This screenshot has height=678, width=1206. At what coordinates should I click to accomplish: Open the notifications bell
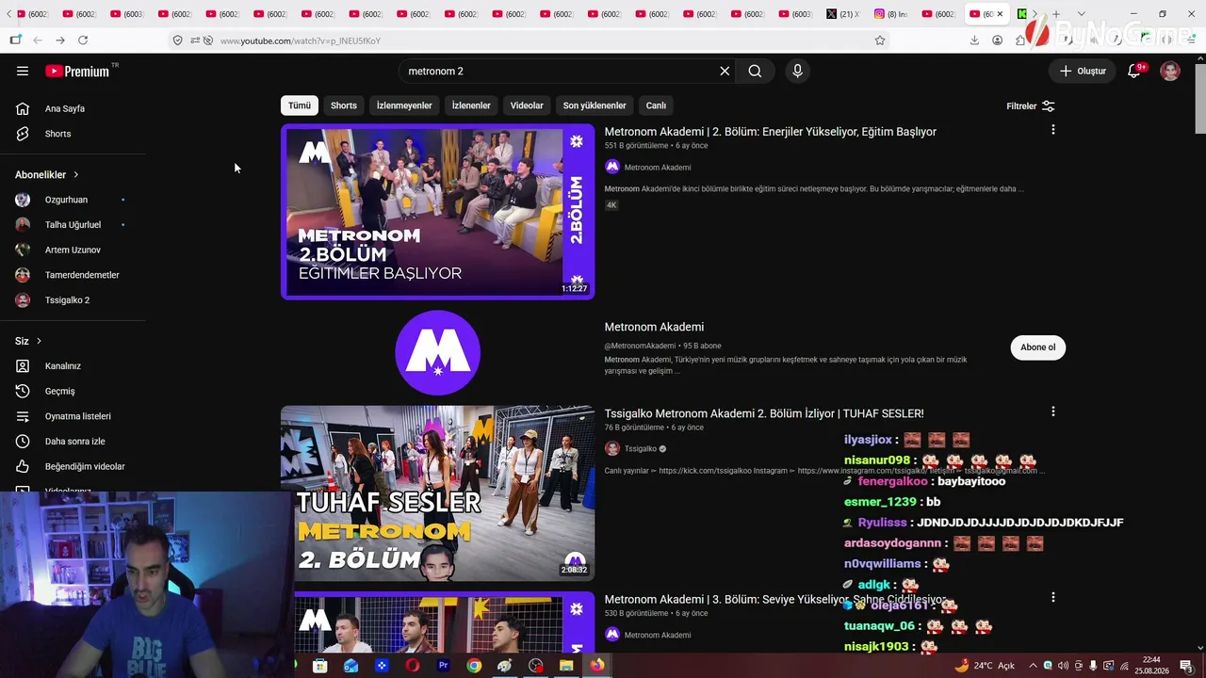(x=1134, y=71)
